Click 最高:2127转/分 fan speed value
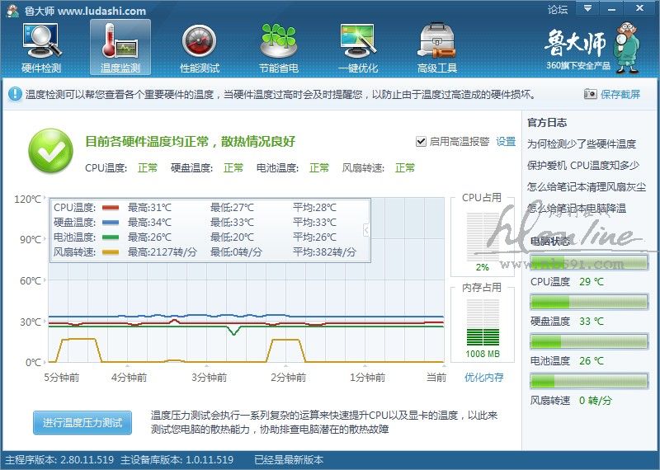660x470 pixels. [162, 252]
